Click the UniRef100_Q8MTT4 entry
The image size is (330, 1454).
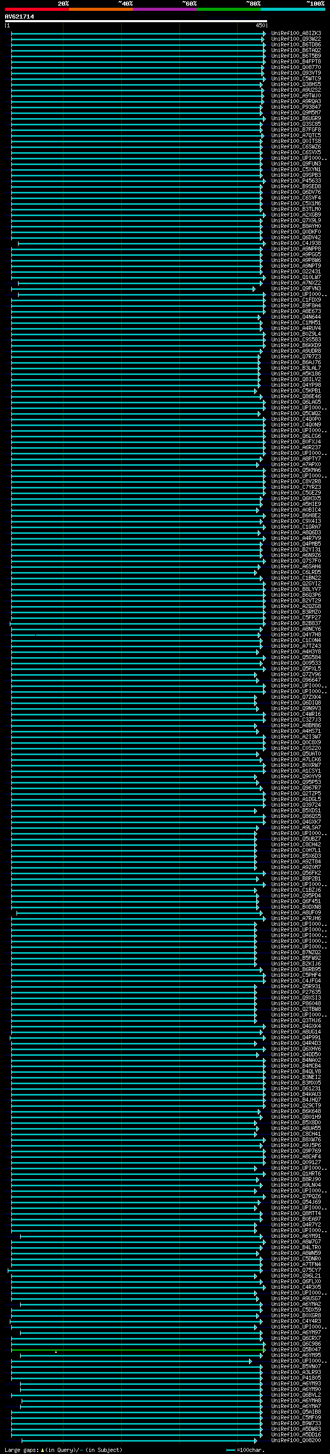pos(295,1214)
